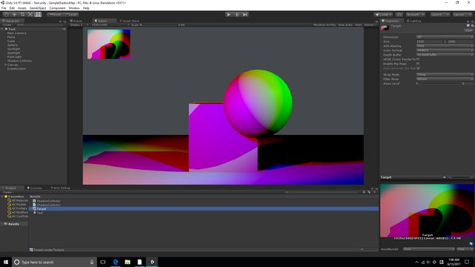The height and width of the screenshot is (267, 475).
Task: Click the Open button in Inspector
Action: 468,30
